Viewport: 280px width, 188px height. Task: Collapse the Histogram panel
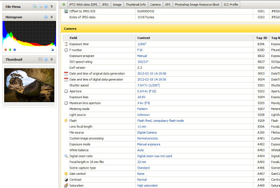click(52, 17)
